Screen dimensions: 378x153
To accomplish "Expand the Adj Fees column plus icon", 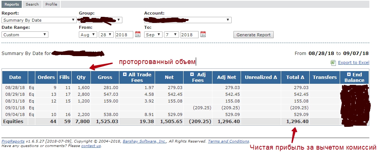I will coord(192,75).
